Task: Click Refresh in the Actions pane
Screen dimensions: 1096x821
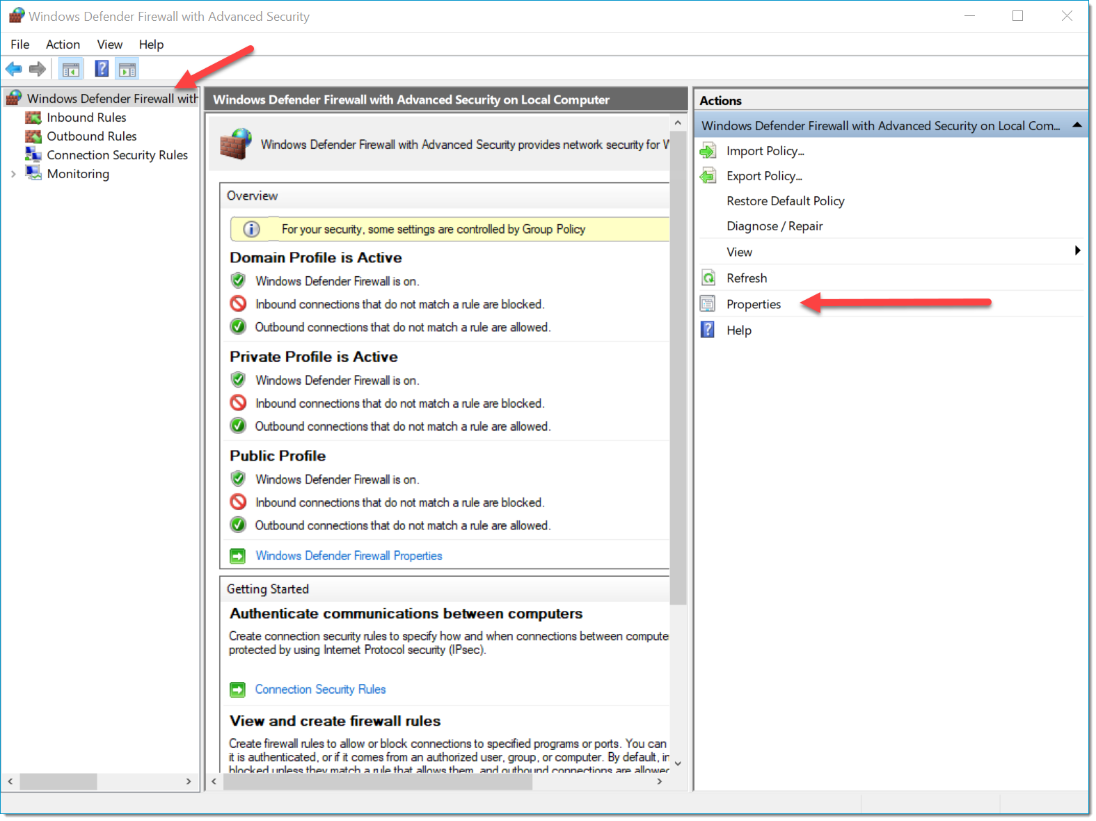Action: click(x=747, y=278)
